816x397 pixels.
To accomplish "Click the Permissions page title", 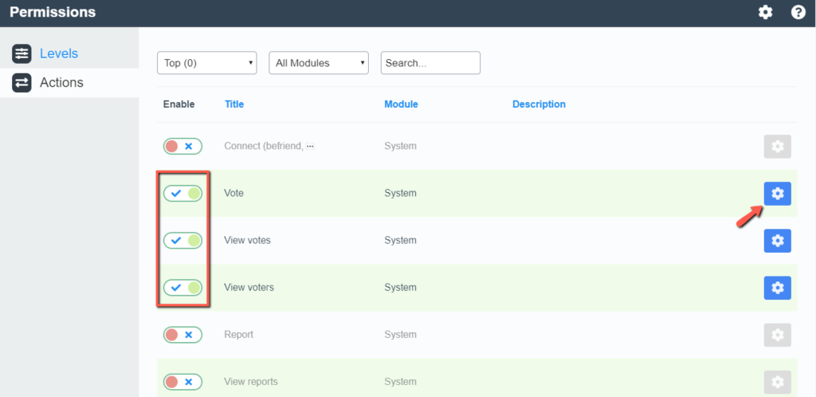I will point(53,12).
